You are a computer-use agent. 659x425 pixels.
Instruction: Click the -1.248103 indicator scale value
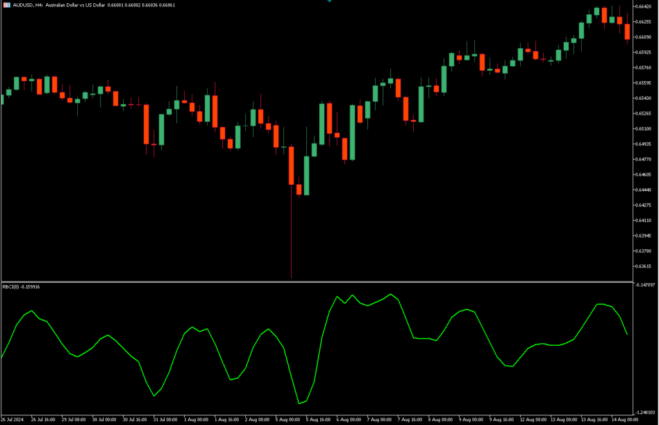coord(645,412)
